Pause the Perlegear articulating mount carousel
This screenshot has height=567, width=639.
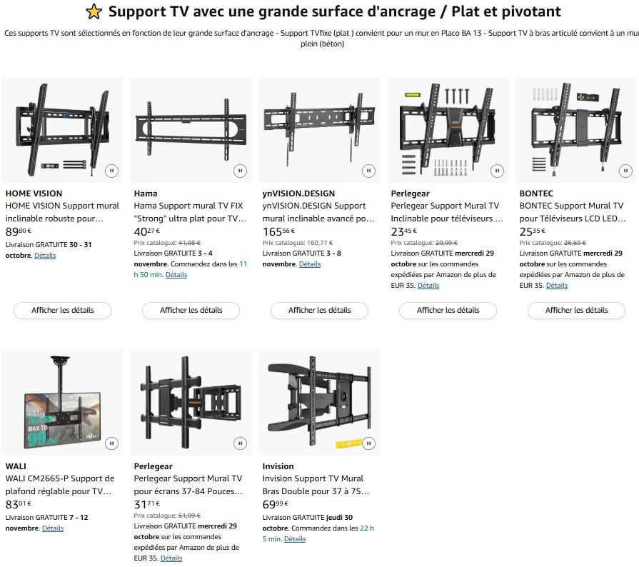[x=240, y=443]
